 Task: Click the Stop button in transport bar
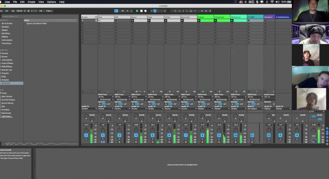141,11
